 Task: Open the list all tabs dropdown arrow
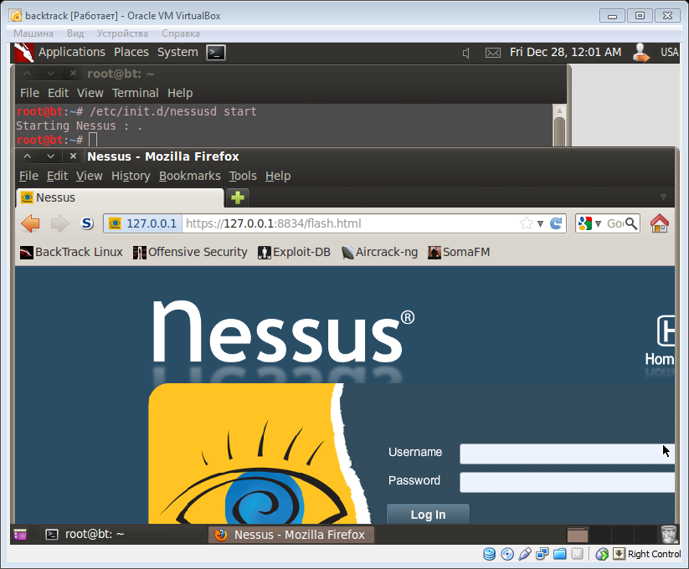(x=663, y=197)
